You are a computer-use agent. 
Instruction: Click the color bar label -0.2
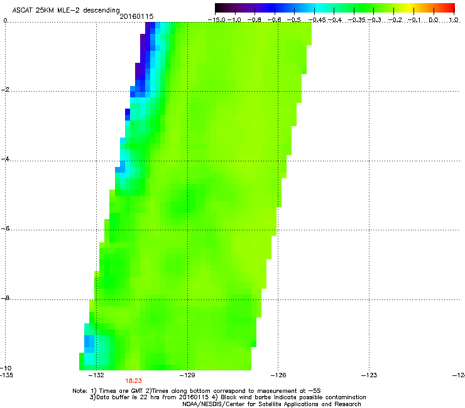[395, 20]
